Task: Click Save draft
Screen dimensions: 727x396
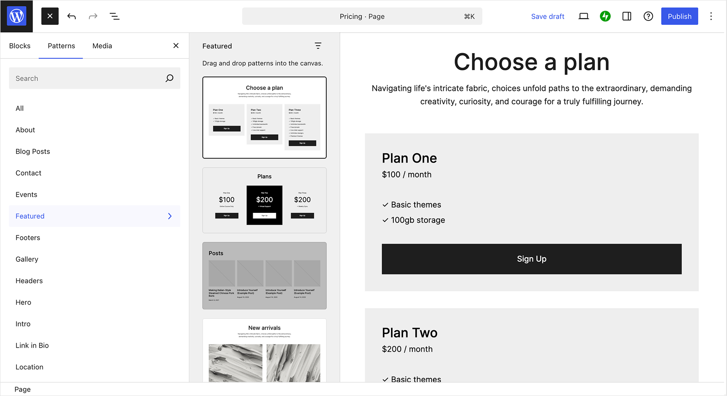Action: [x=548, y=16]
